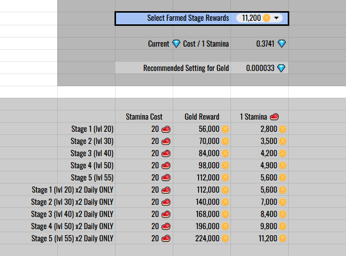Select the 0.3741 cost value cell

click(259, 44)
